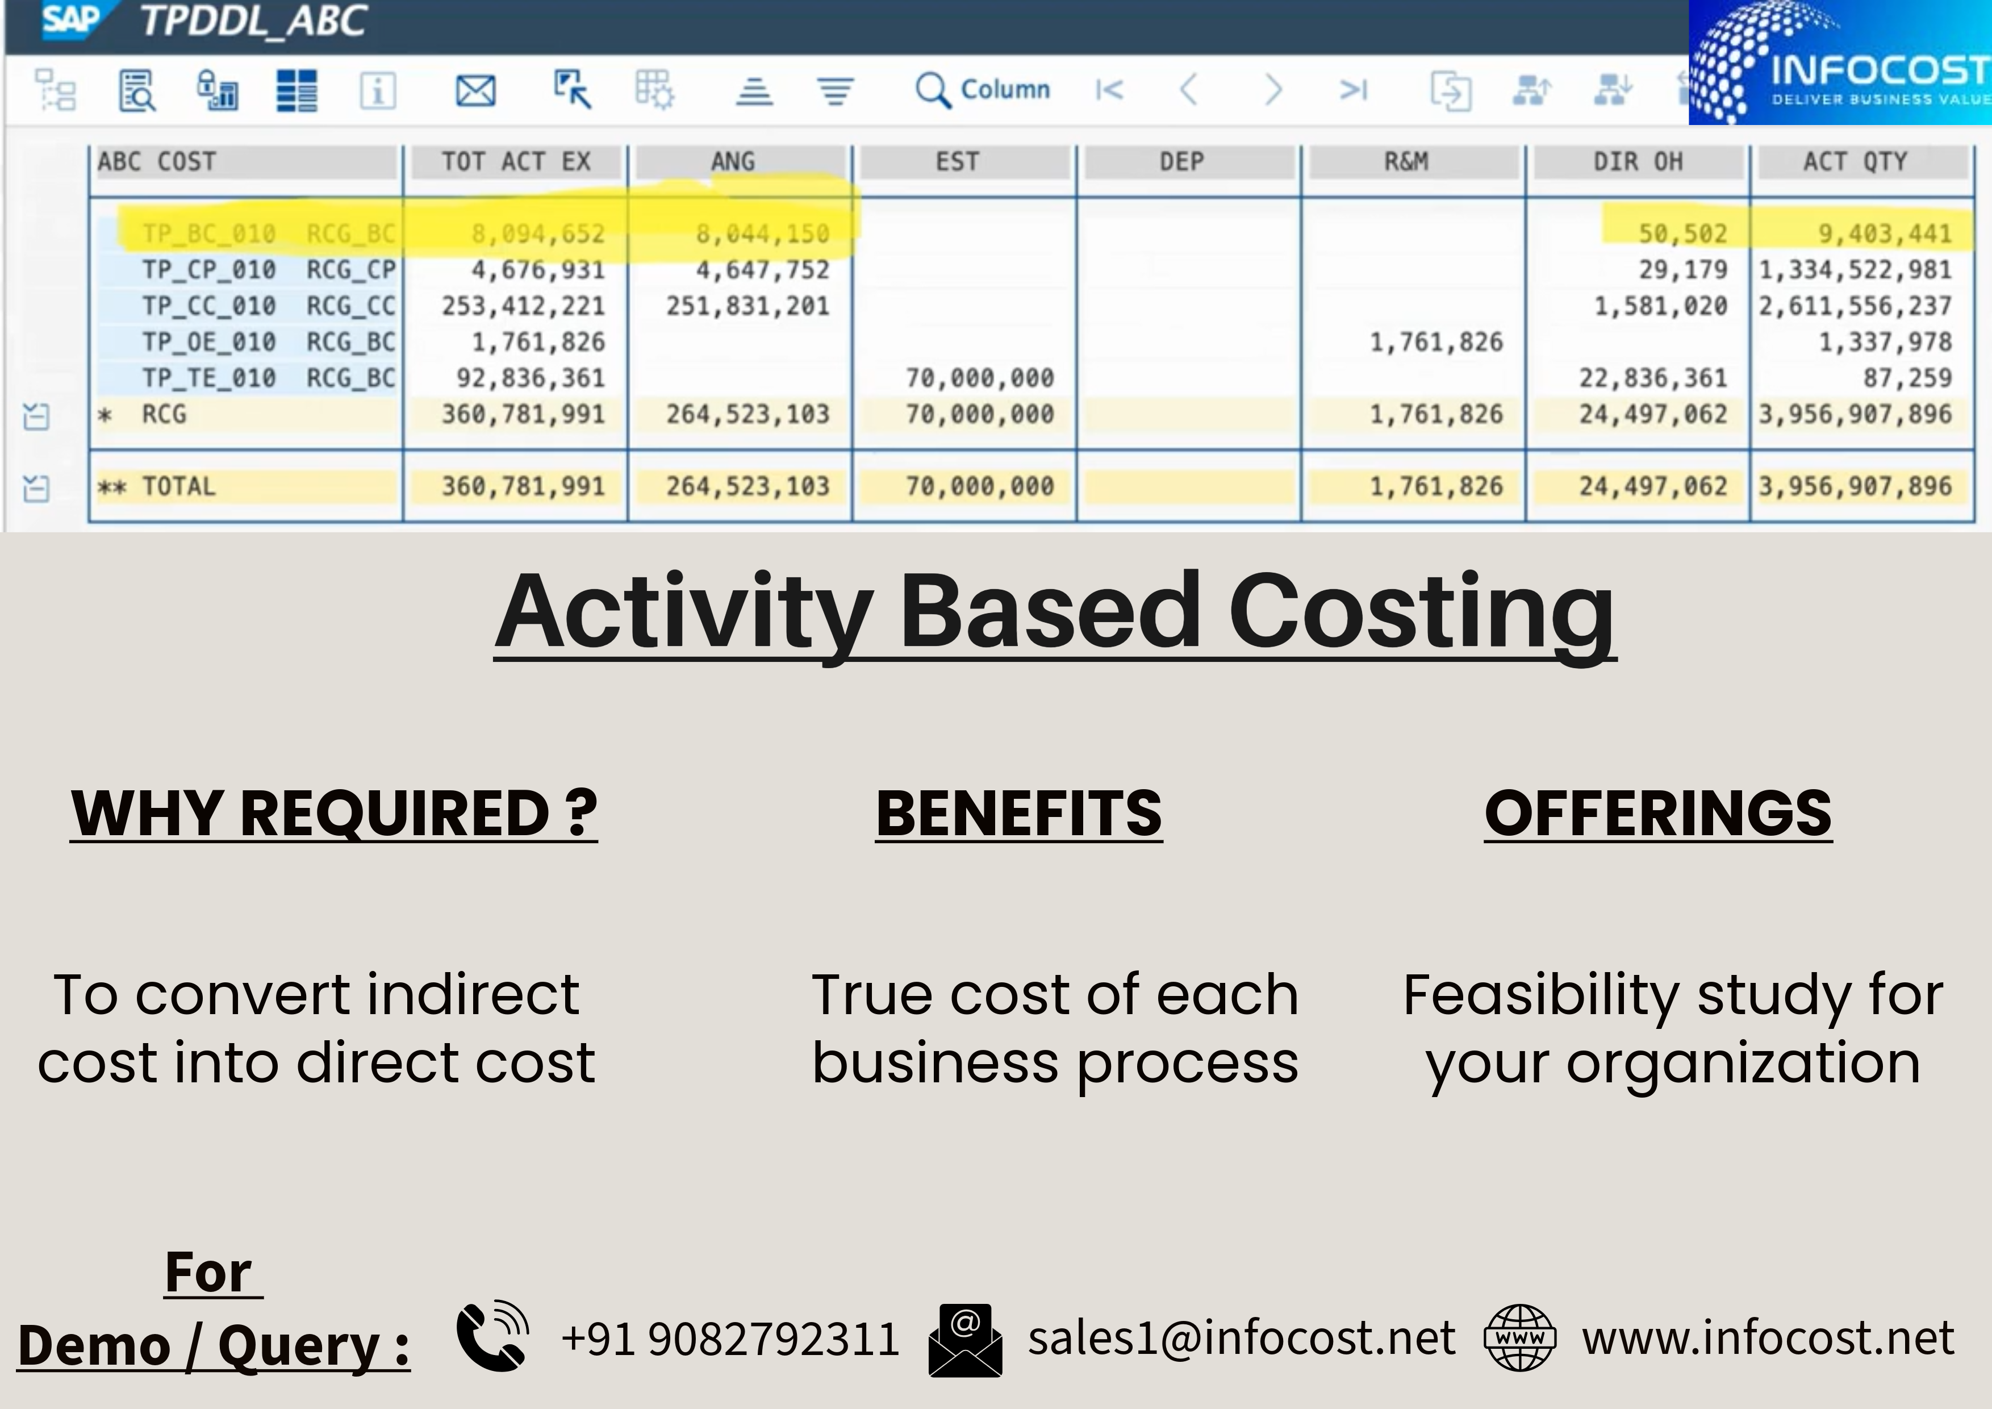Click the select cursor arrow icon
Viewport: 1992px width, 1409px height.
pyautogui.click(x=573, y=90)
